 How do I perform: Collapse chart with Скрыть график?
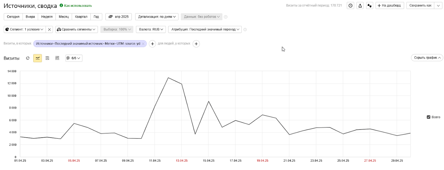(x=427, y=58)
